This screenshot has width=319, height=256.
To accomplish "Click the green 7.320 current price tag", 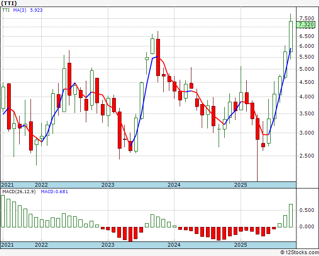I will pyautogui.click(x=306, y=24).
